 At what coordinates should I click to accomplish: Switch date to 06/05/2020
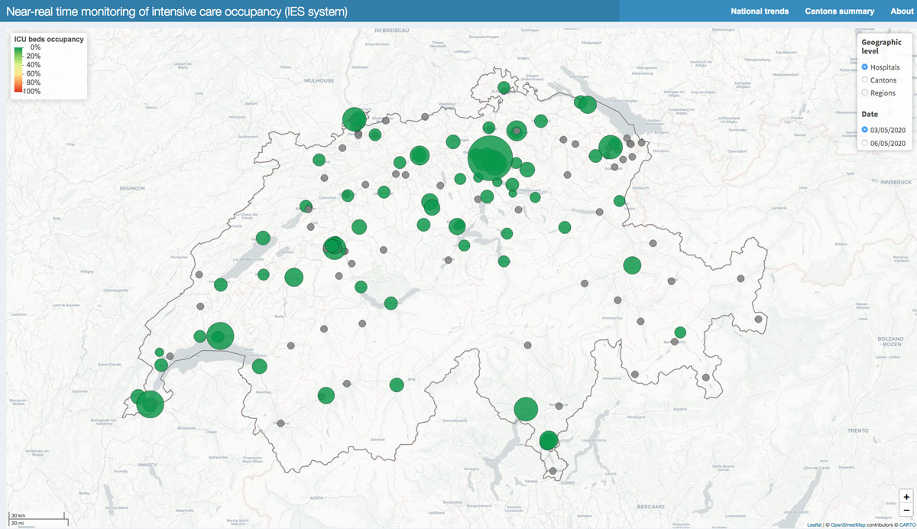click(x=865, y=143)
